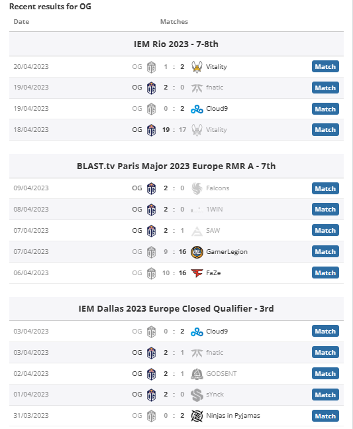The height and width of the screenshot is (429, 353).
Task: Click the fnatic logo in 19/04/2023 row
Action: click(x=197, y=88)
